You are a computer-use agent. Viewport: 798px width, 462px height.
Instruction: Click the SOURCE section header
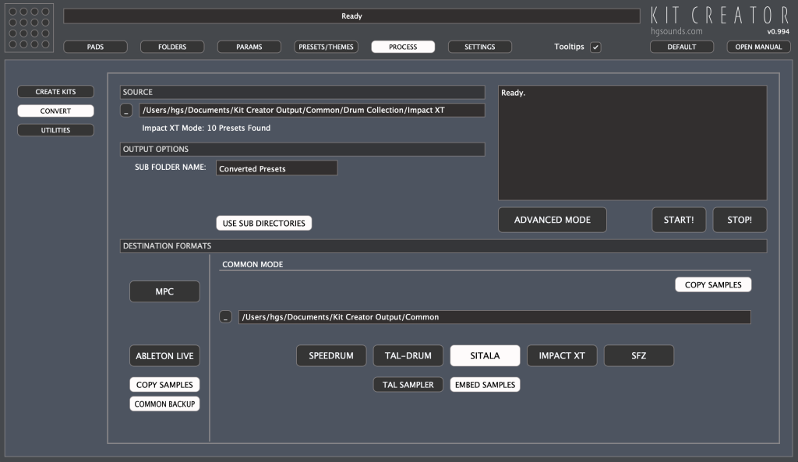[302, 92]
